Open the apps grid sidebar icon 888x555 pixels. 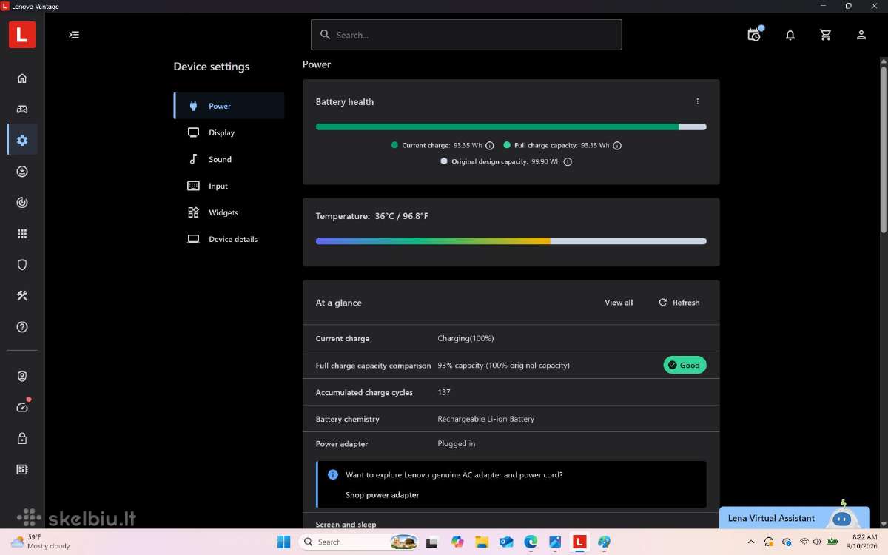22,234
